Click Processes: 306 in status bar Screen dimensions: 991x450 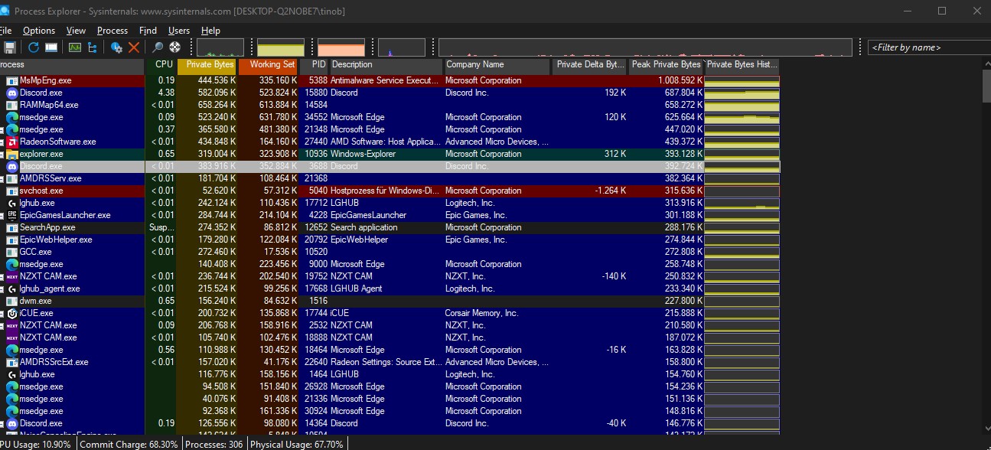pyautogui.click(x=215, y=444)
